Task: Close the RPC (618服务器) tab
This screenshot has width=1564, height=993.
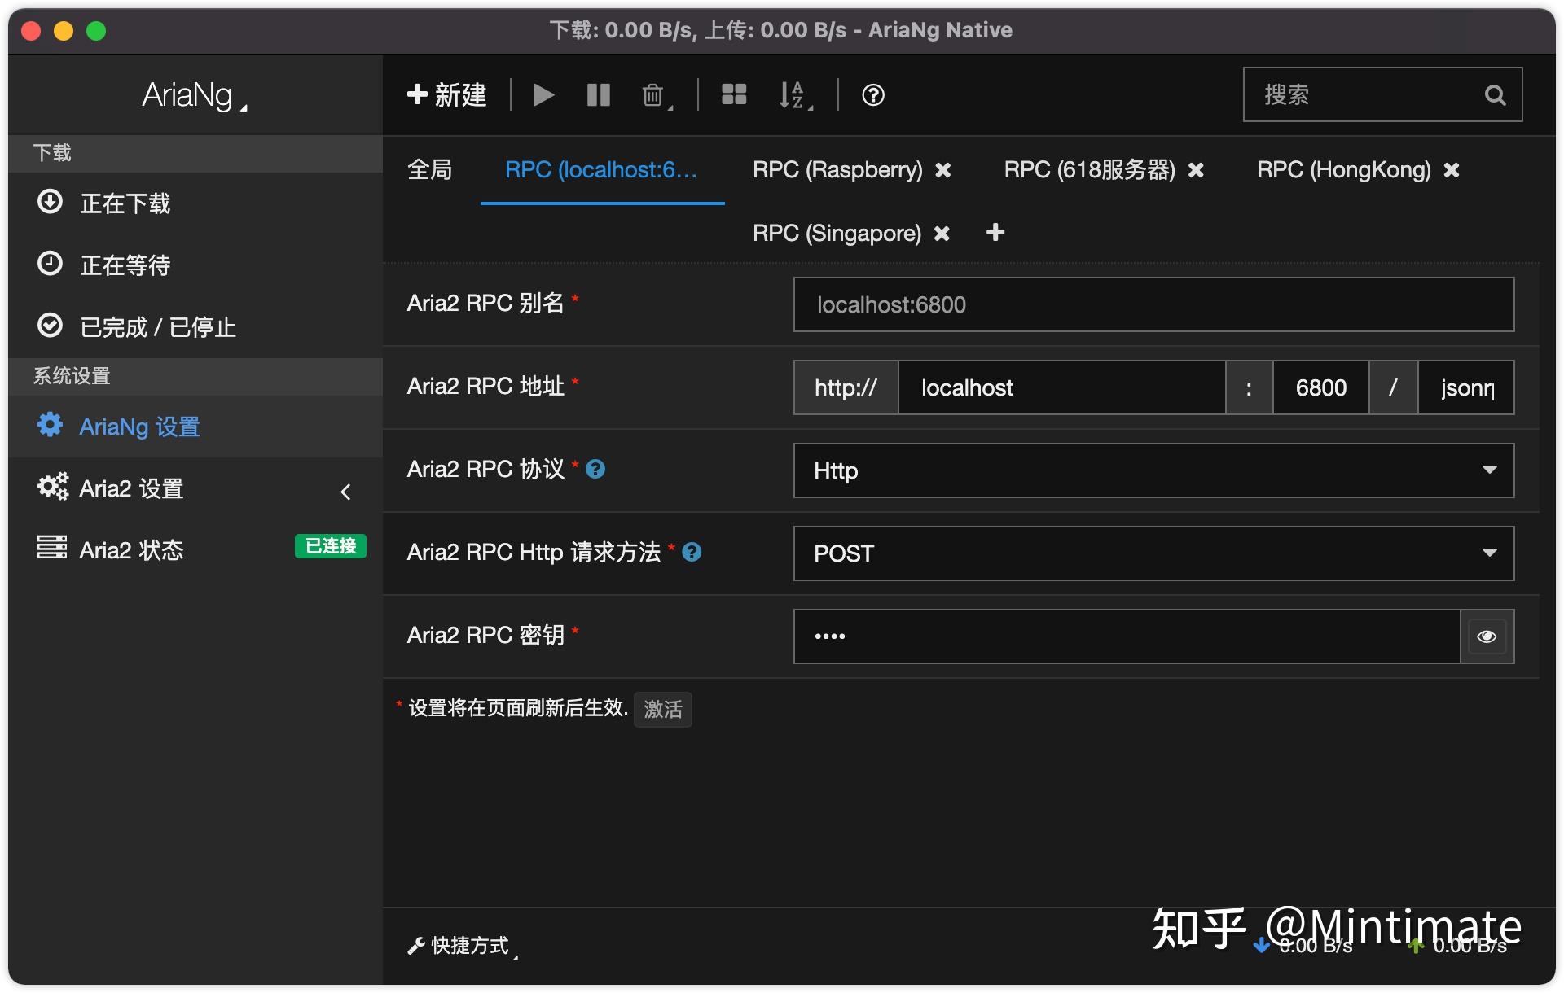Action: [x=1196, y=170]
